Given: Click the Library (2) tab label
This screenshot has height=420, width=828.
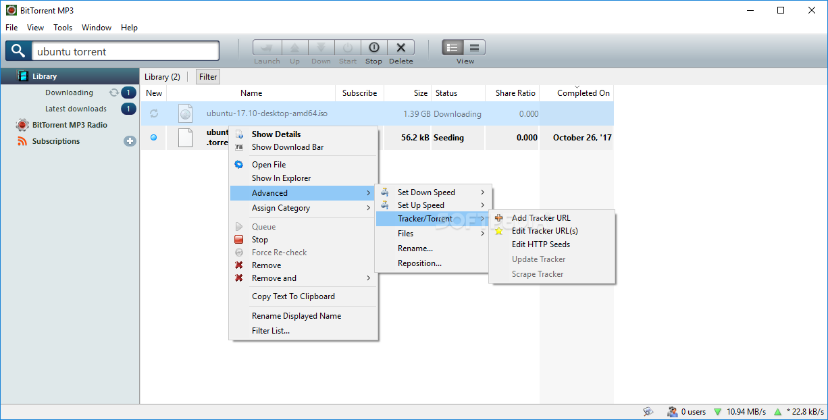Looking at the screenshot, I should (162, 77).
